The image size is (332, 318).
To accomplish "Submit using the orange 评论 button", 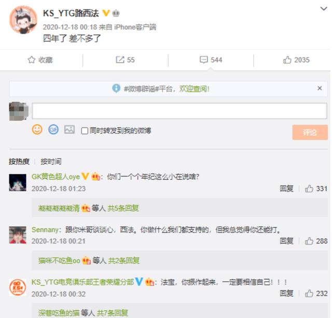I will click(x=310, y=133).
